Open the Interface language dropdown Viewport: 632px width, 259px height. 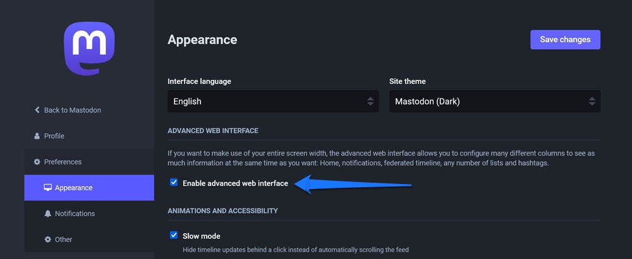(272, 101)
